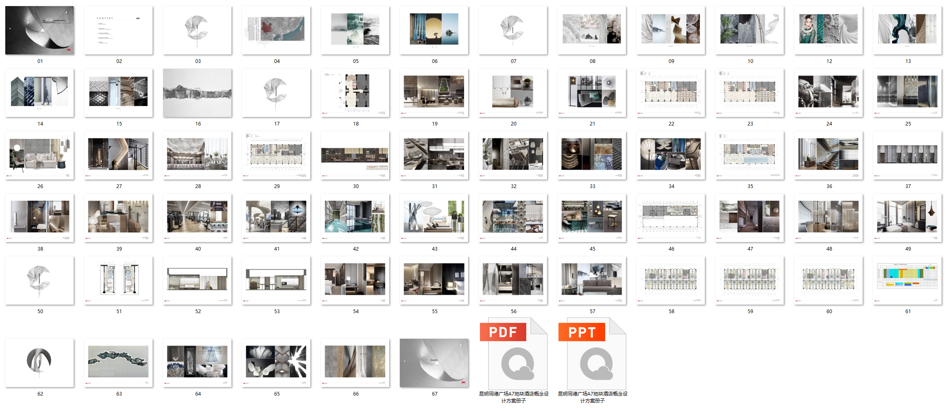The height and width of the screenshot is (411, 946).
Task: Select the THANKS ending slide 67
Action: tap(434, 363)
